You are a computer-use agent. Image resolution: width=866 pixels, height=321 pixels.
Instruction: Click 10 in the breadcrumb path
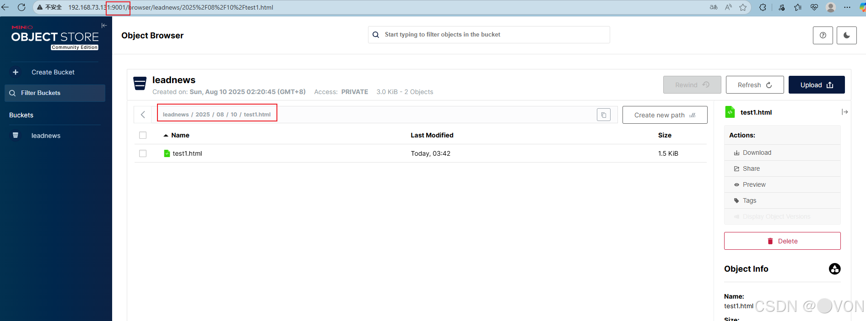click(x=234, y=115)
